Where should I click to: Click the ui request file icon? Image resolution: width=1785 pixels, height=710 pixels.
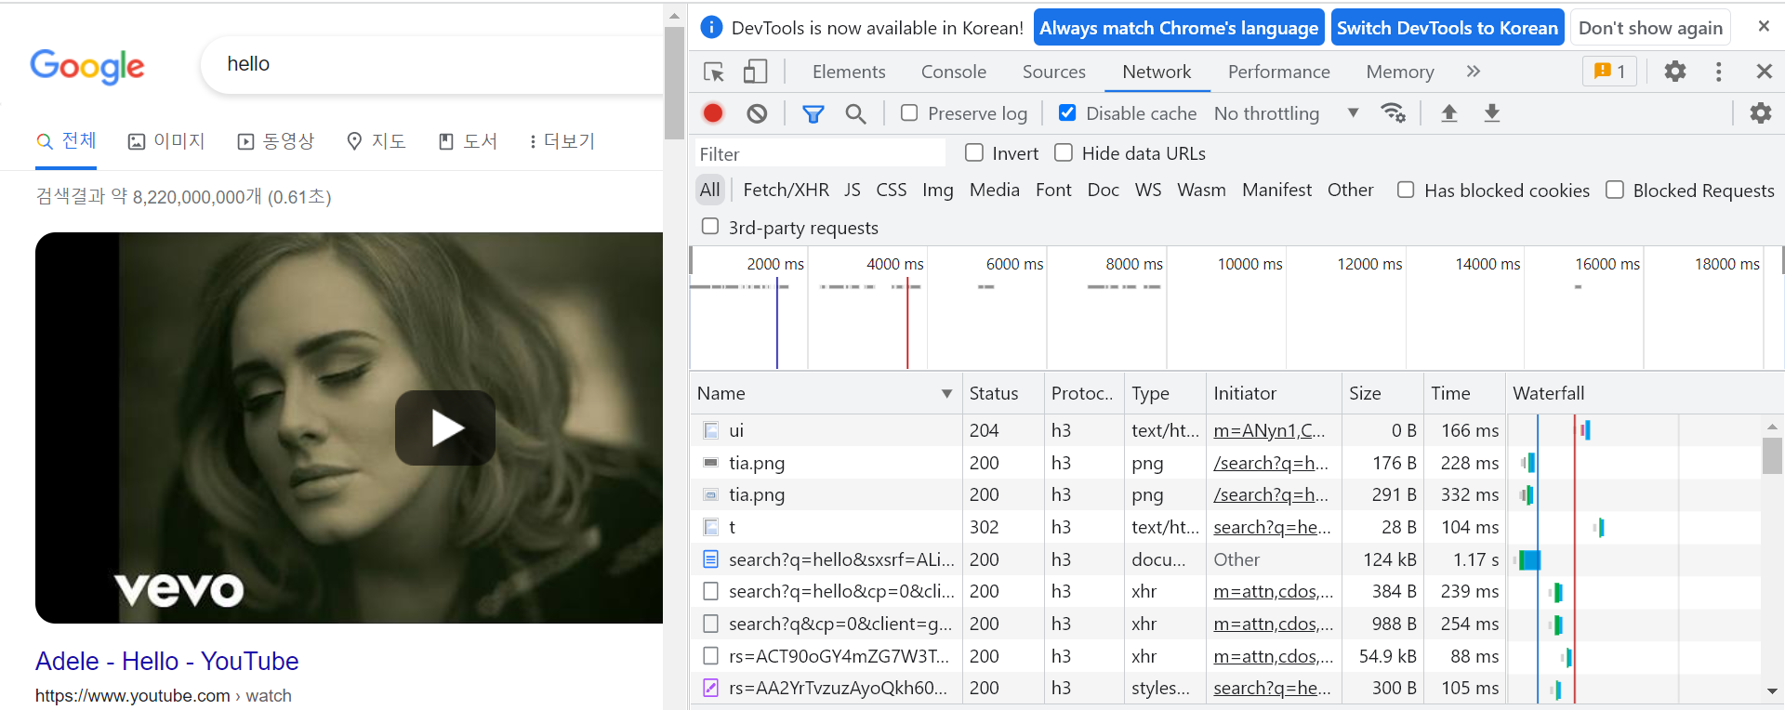tap(711, 430)
